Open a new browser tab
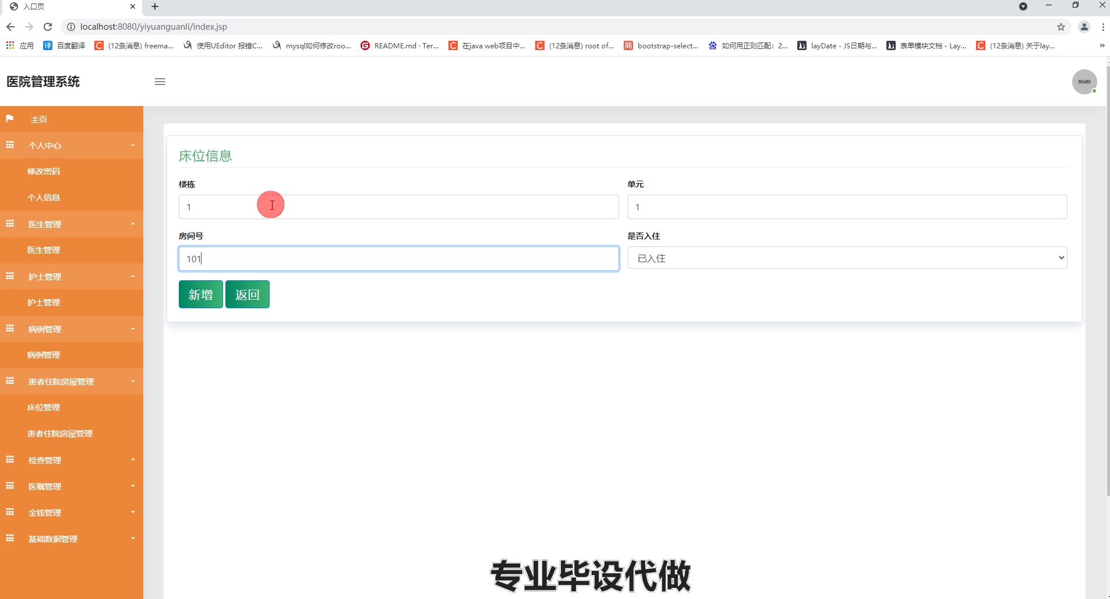Viewport: 1110px width, 599px height. click(x=155, y=6)
